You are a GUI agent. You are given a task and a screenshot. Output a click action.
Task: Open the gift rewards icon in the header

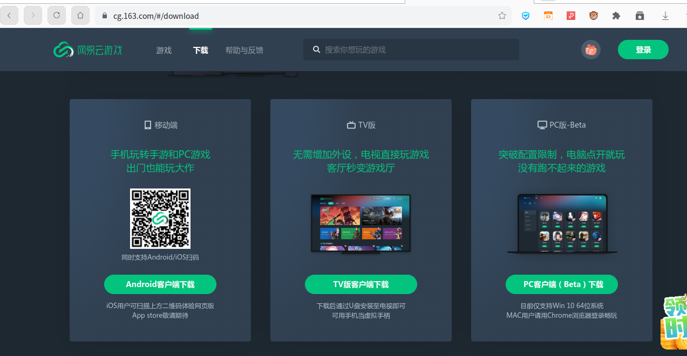tap(590, 49)
